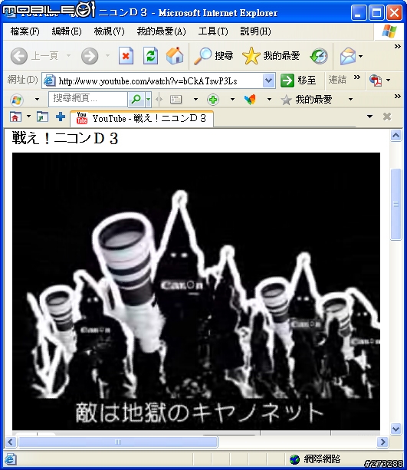Open the 編輯(E) menu
The image size is (407, 470).
click(67, 31)
